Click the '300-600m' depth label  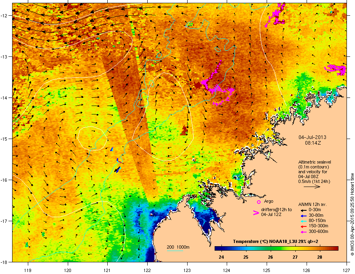(x=318, y=232)
